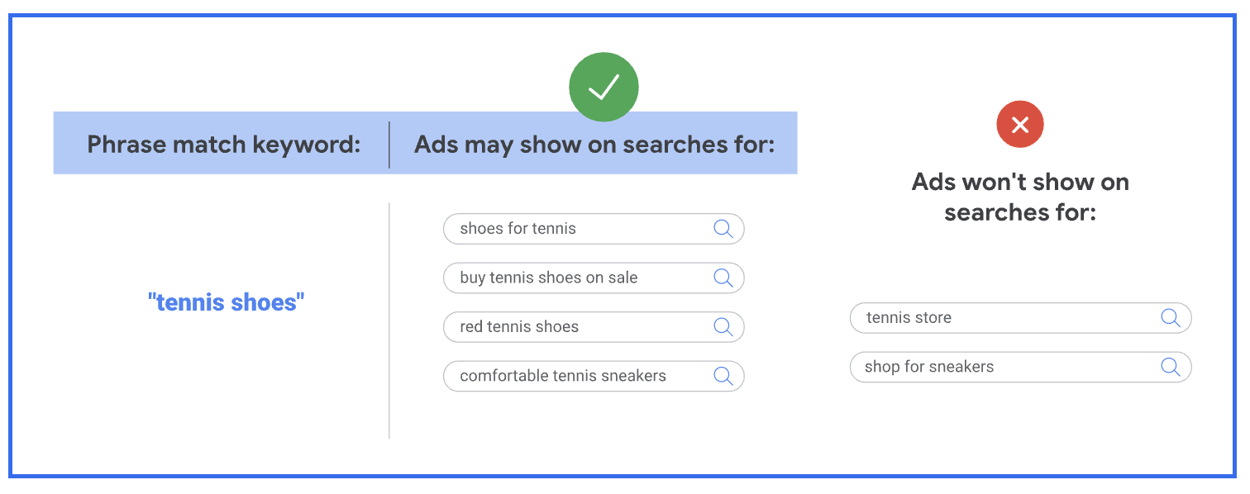The image size is (1250, 494).
Task: Click the red X circle icon
Action: (1020, 125)
